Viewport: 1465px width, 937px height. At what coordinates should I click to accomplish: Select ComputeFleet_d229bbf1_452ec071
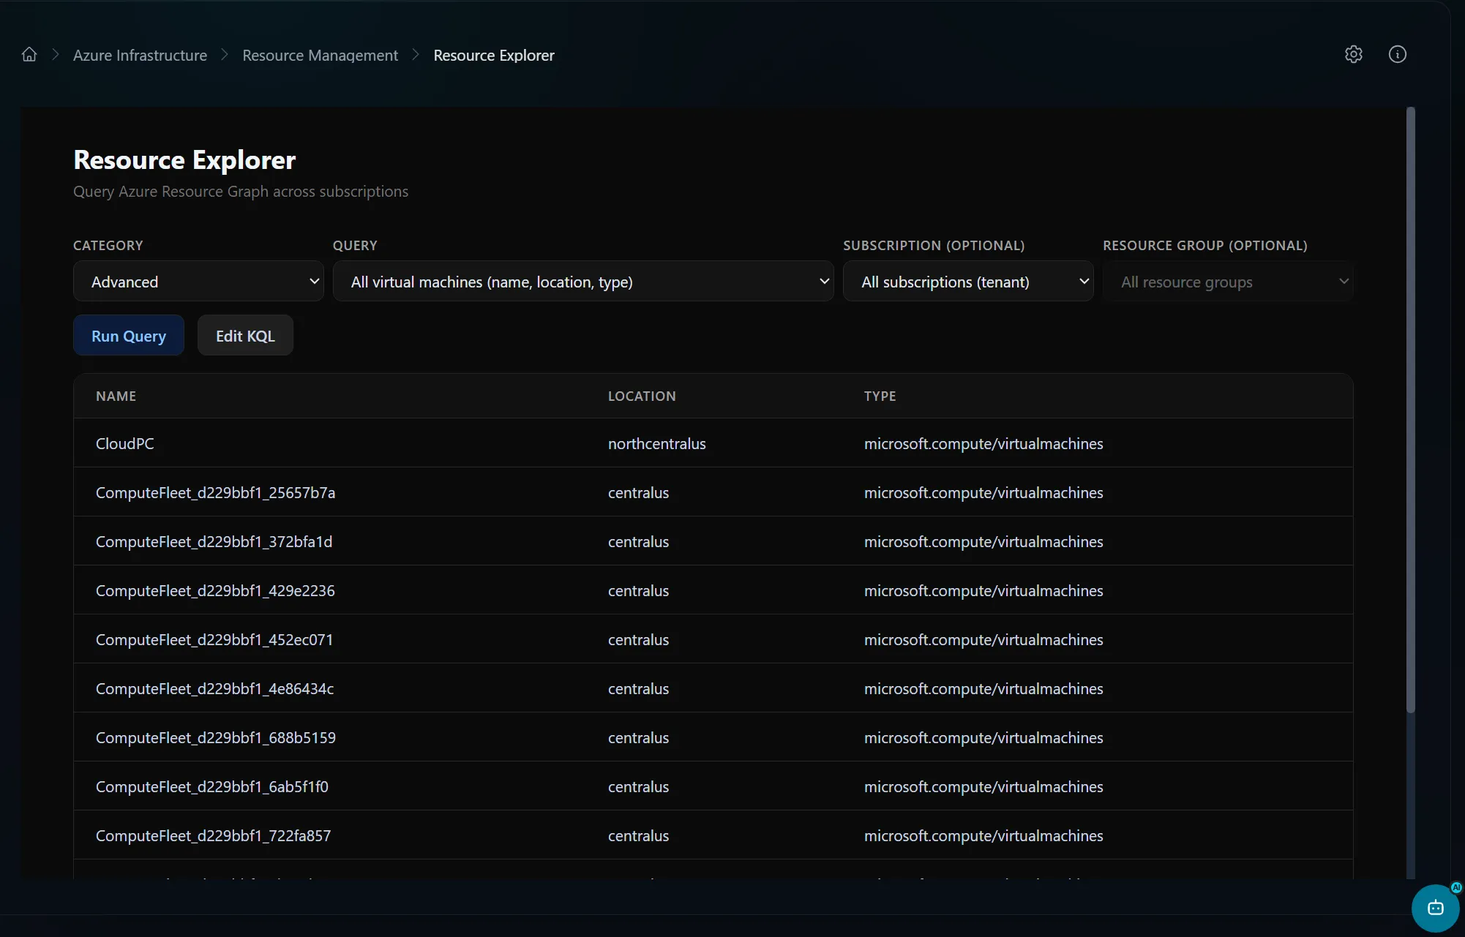pos(214,640)
